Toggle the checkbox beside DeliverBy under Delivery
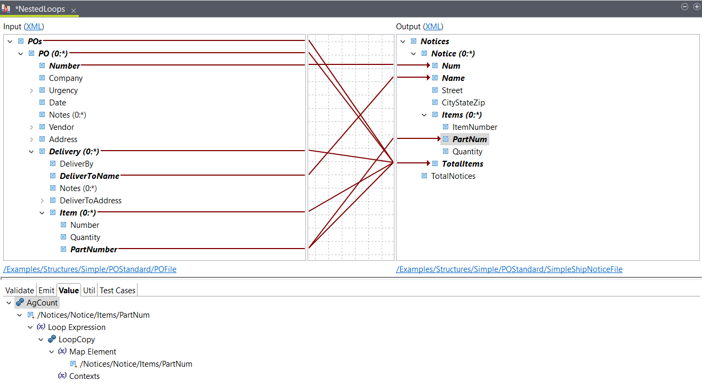 point(52,163)
